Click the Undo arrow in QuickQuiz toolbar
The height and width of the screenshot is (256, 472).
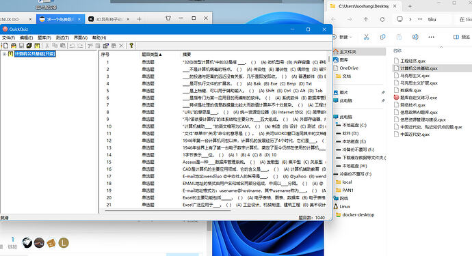(73, 46)
